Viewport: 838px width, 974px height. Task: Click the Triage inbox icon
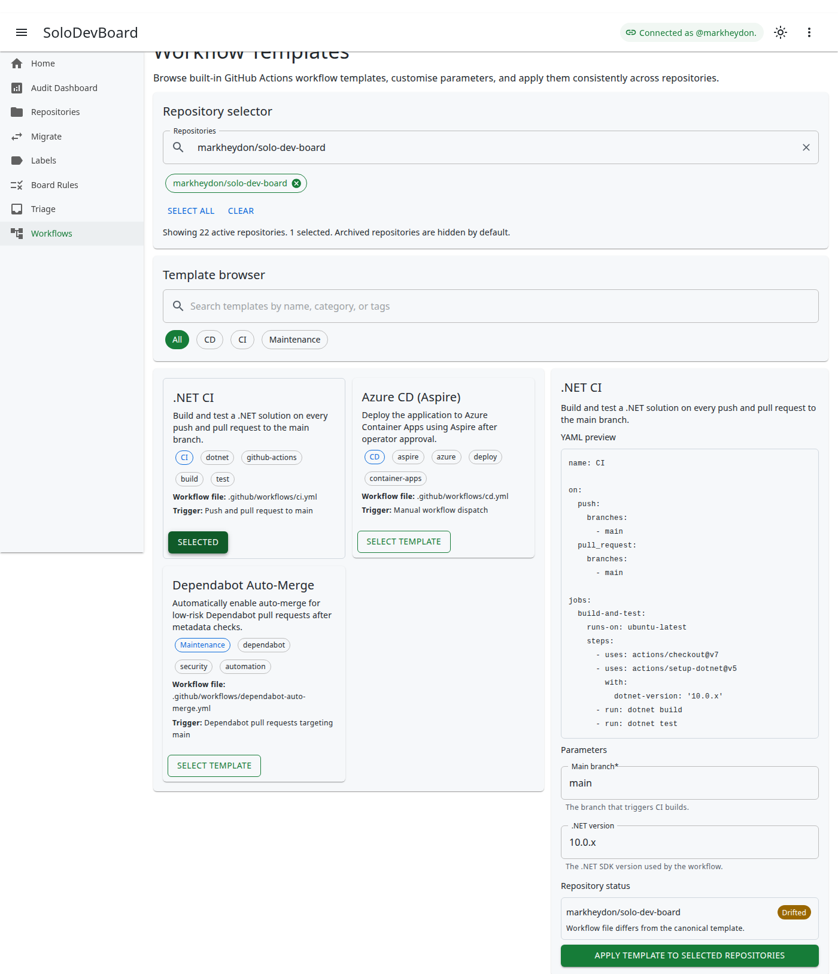pos(17,209)
